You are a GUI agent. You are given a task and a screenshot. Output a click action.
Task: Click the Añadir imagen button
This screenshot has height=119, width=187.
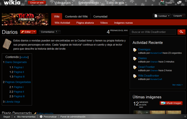pos(171,103)
